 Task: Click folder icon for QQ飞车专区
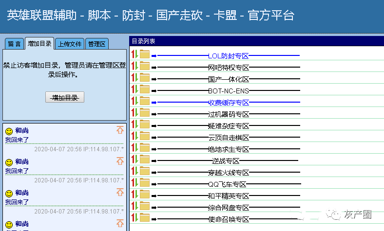coord(145,182)
